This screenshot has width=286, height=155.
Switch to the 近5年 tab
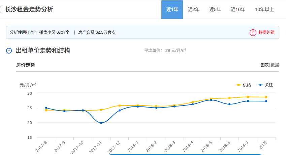pyautogui.click(x=215, y=9)
